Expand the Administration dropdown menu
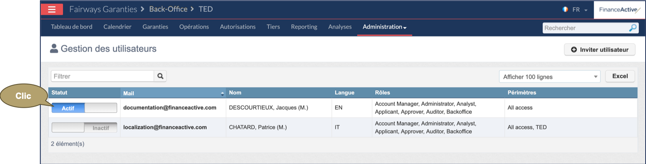This screenshot has width=646, height=164. 384,27
